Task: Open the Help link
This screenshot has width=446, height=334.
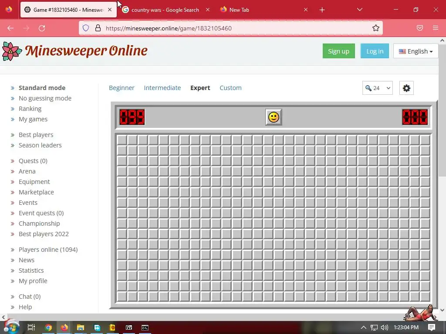Action: point(25,307)
